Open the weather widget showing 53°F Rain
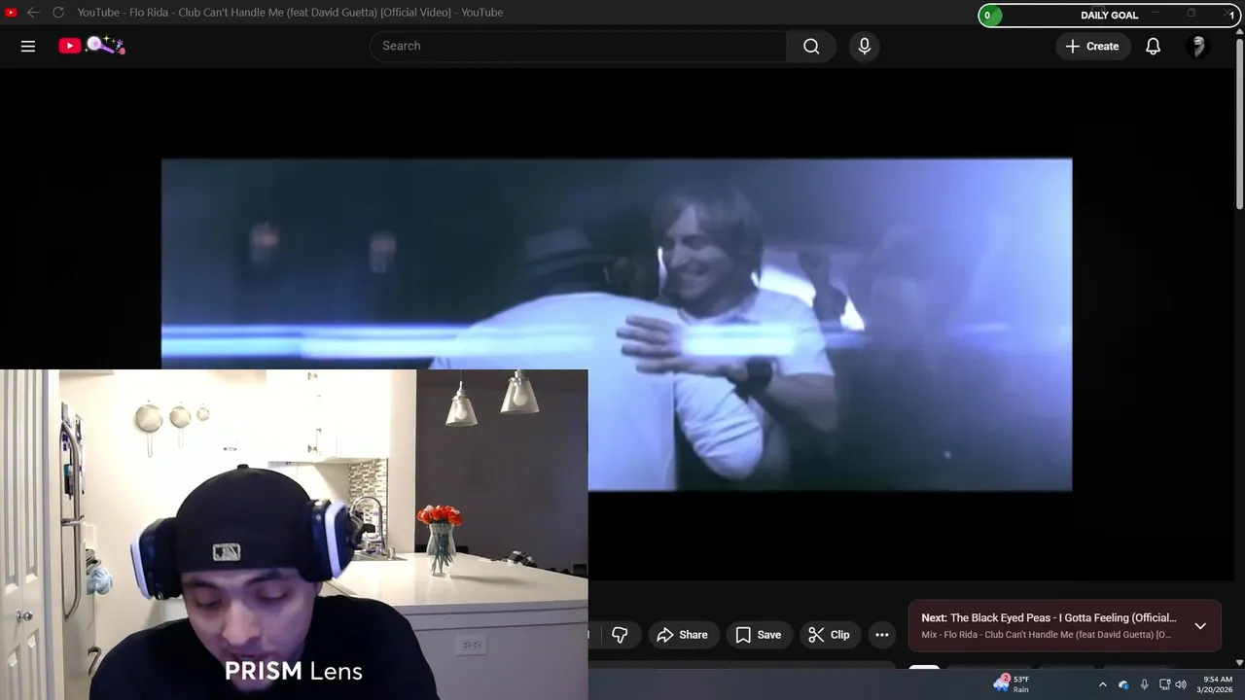The image size is (1245, 700). [1012, 684]
